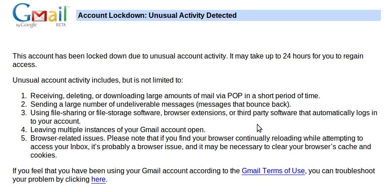Click the number 2 list marker
Viewport: 389px width, 192px height.
(24, 104)
